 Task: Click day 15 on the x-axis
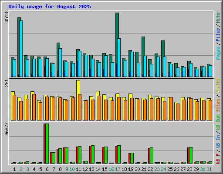(x=105, y=169)
